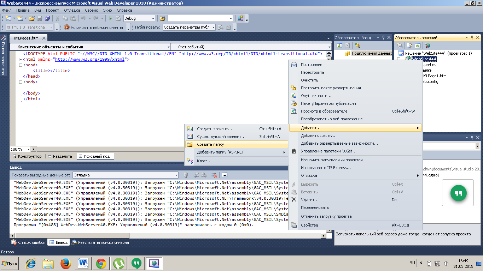Collapse the body element outline node
This screenshot has height=271, width=483.
[21, 82]
